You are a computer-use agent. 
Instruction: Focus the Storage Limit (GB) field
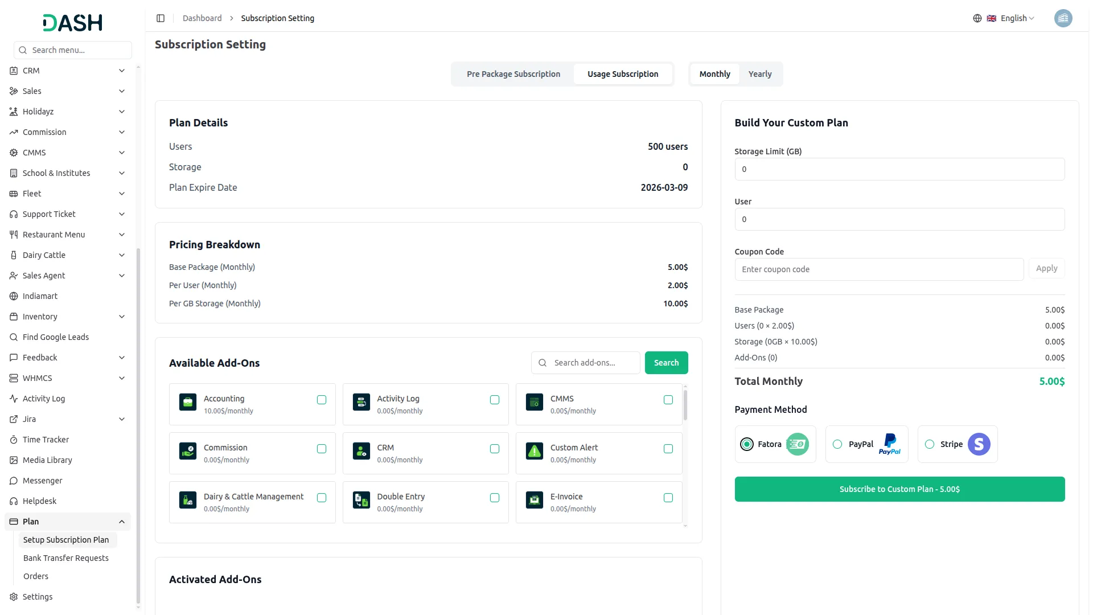pos(899,169)
